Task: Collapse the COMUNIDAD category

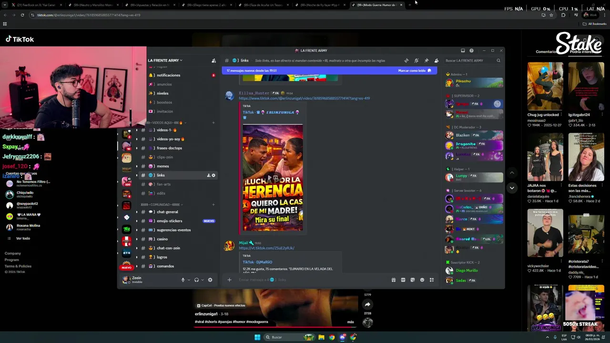Action: click(x=161, y=205)
